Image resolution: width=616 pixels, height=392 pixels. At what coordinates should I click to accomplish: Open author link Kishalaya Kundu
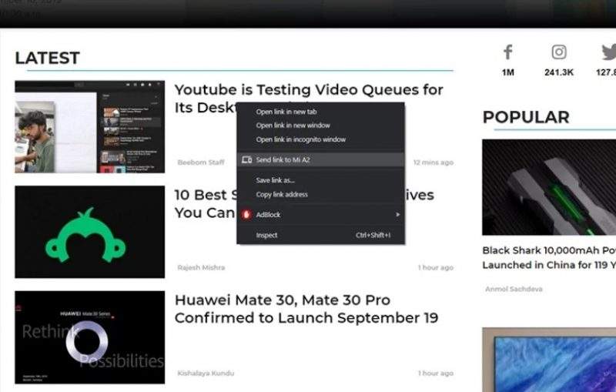(x=206, y=373)
